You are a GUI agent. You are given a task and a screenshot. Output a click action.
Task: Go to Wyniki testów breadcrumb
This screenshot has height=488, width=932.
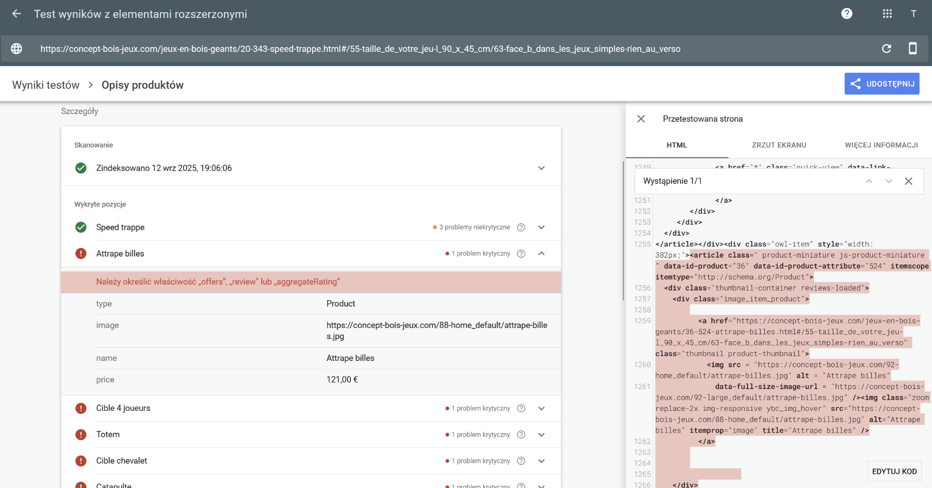click(x=46, y=85)
